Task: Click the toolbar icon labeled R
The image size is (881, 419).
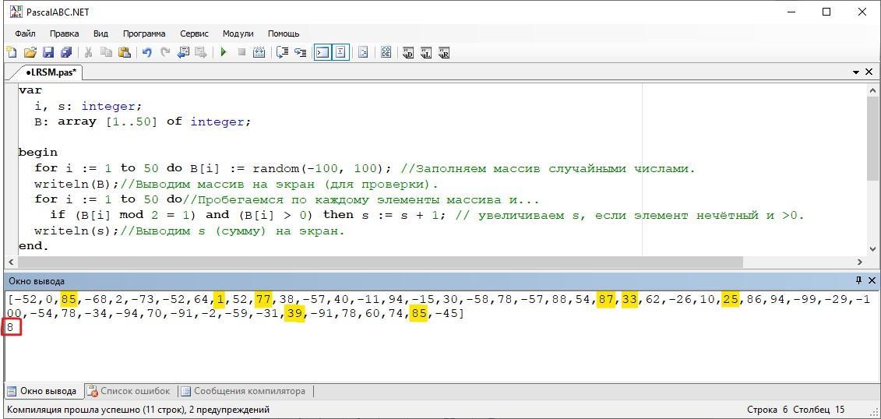Action: 444,52
